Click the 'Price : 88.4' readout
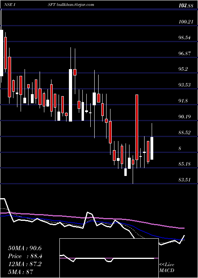The height and width of the screenshot is (278, 198). point(25,256)
